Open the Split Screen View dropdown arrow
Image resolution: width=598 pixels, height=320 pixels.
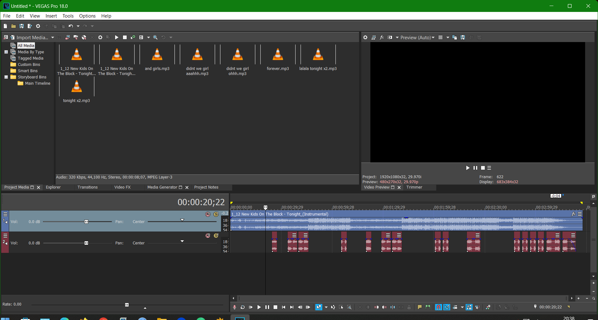[397, 37]
